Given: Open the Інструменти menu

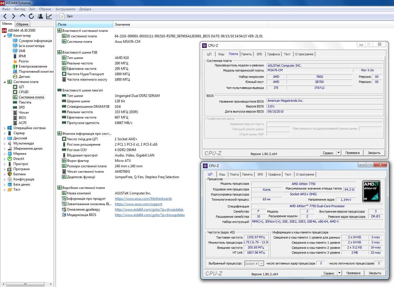Looking at the screenshot, I should tap(65, 9).
